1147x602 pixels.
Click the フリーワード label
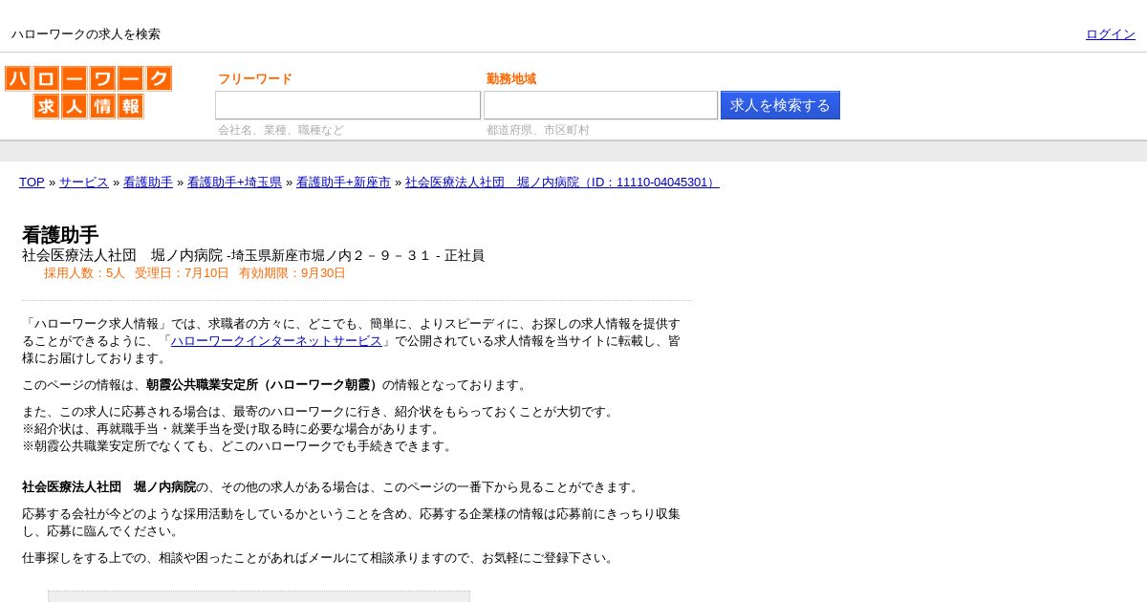point(255,79)
